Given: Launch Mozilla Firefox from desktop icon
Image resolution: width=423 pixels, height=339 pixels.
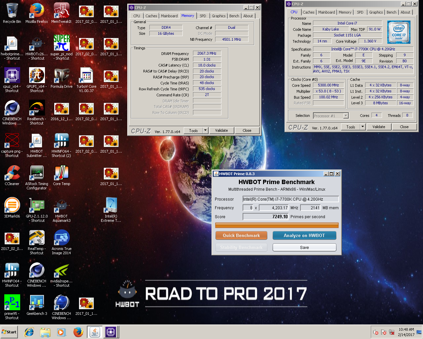Looking at the screenshot, I should [37, 13].
